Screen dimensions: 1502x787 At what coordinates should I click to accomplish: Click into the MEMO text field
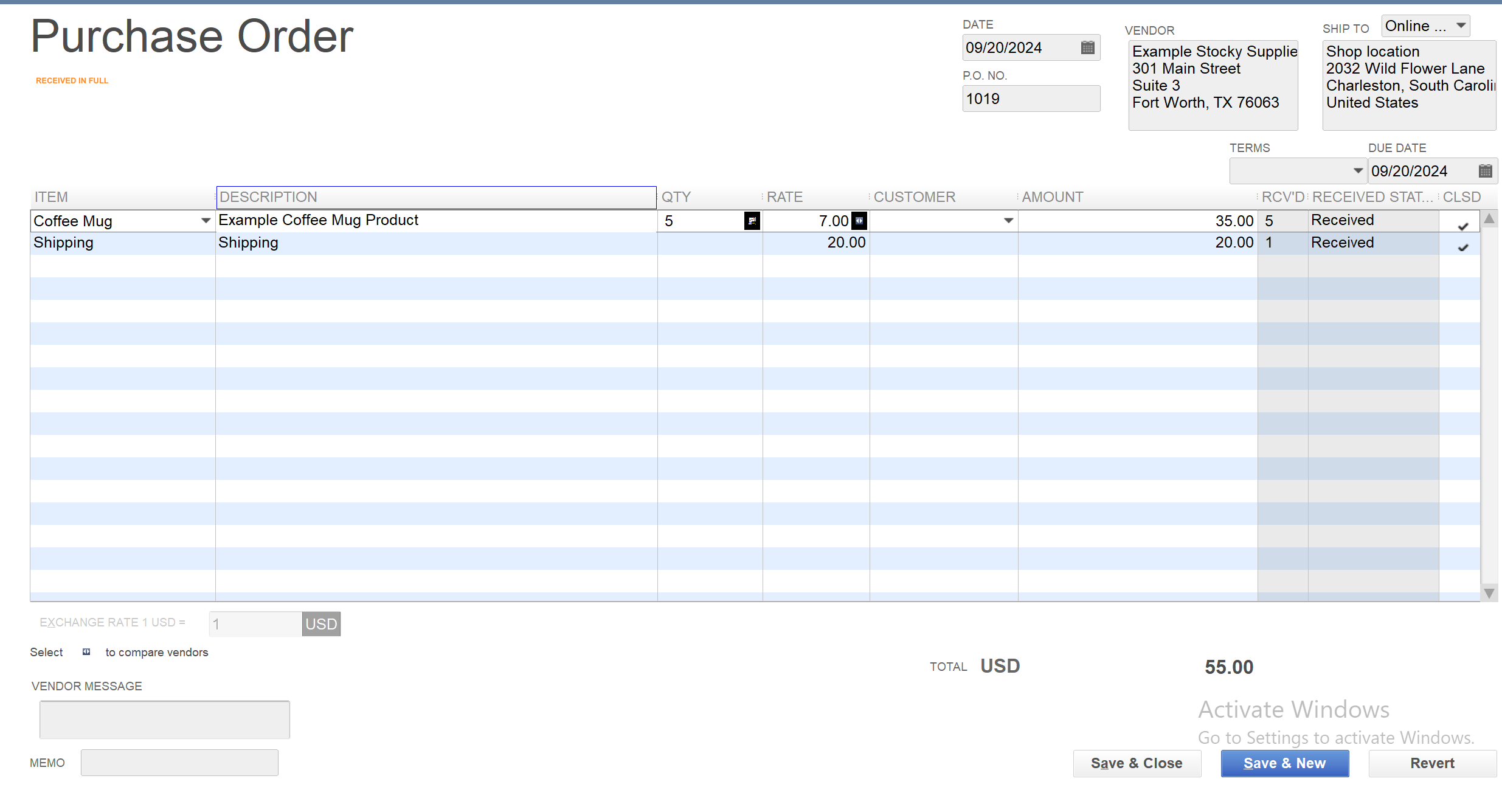tap(179, 763)
